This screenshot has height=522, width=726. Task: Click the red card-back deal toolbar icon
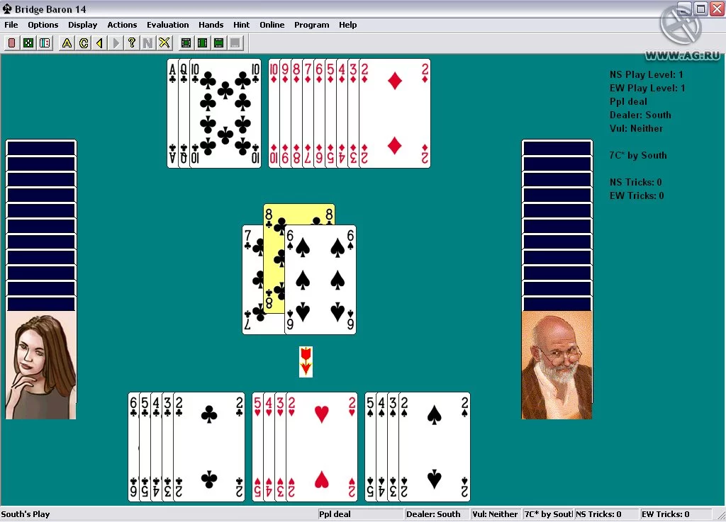(x=11, y=43)
